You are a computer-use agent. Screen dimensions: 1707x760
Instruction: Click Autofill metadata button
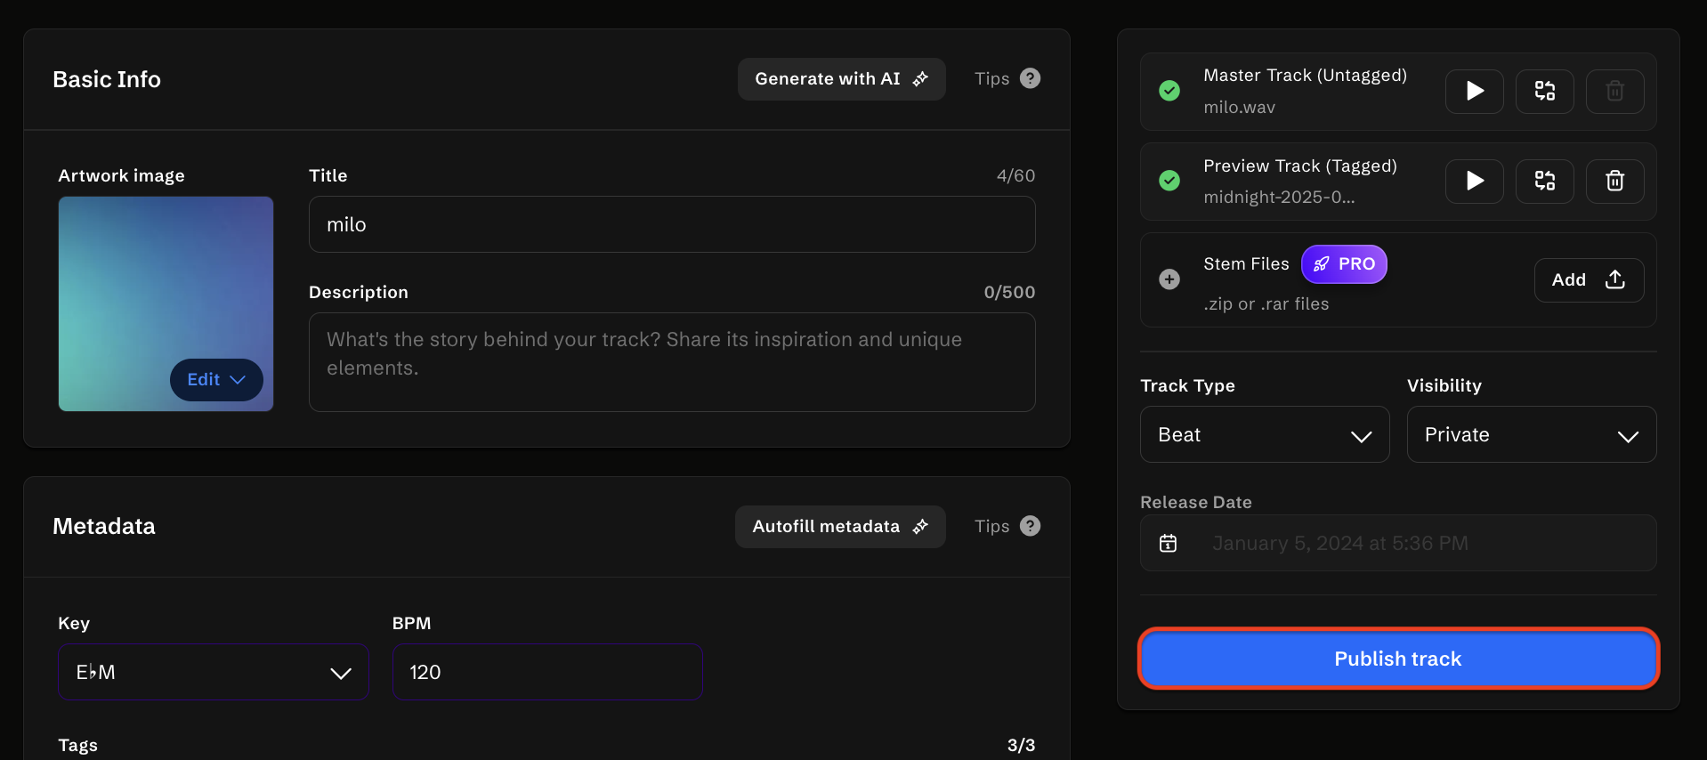[839, 527]
